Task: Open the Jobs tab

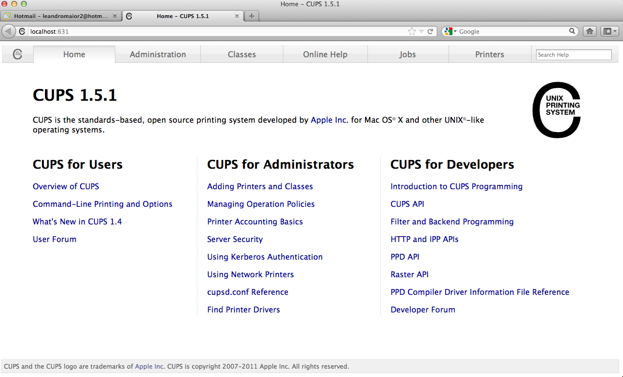Action: click(x=408, y=54)
